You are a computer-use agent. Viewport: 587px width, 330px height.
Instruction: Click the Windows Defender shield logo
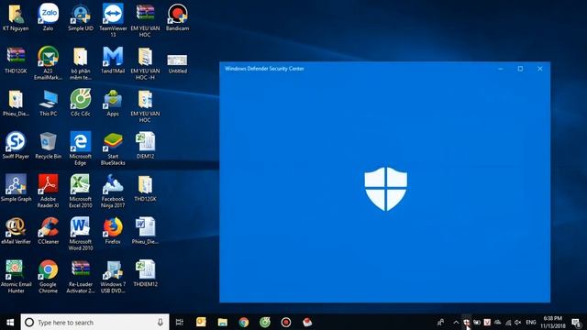coord(385,189)
